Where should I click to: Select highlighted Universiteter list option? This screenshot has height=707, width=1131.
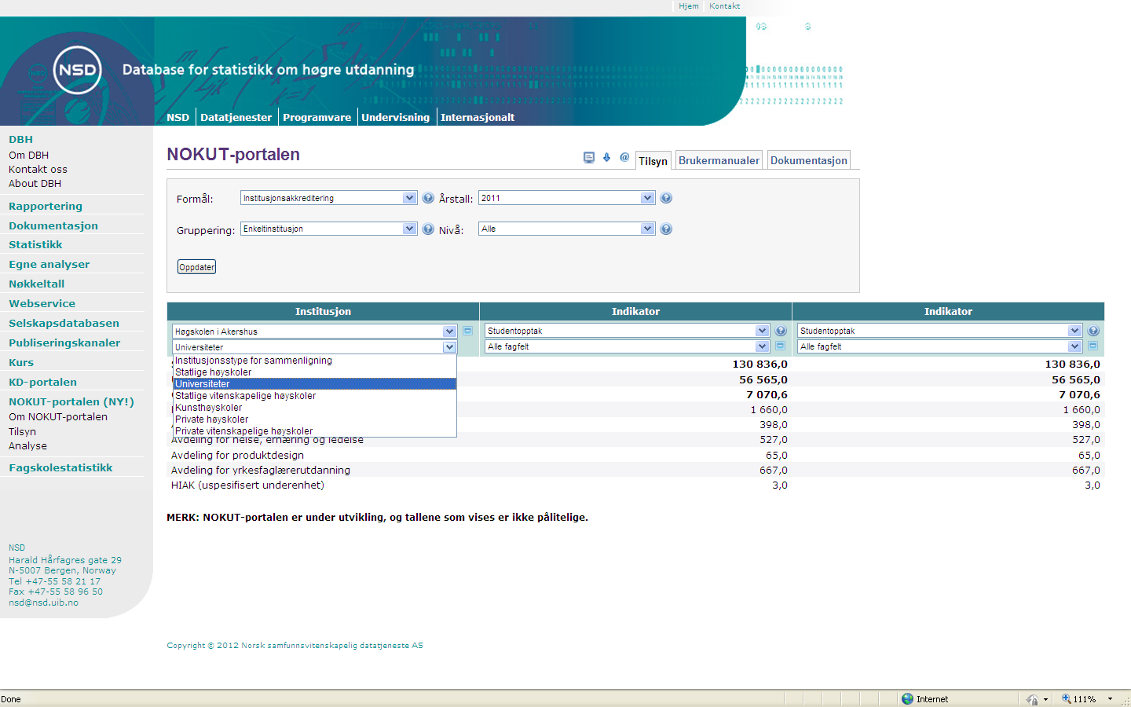(x=314, y=384)
